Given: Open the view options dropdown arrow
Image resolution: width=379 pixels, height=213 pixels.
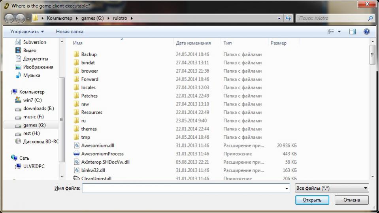Looking at the screenshot, I should [x=339, y=32].
